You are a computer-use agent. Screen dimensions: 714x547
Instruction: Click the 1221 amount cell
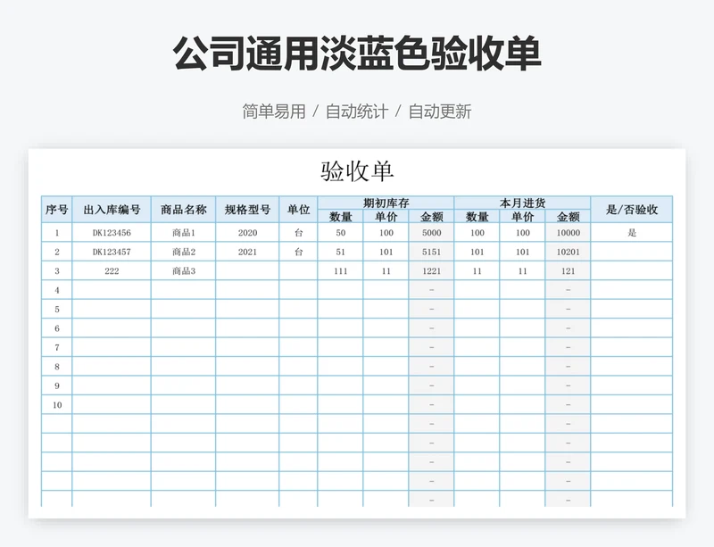[431, 271]
